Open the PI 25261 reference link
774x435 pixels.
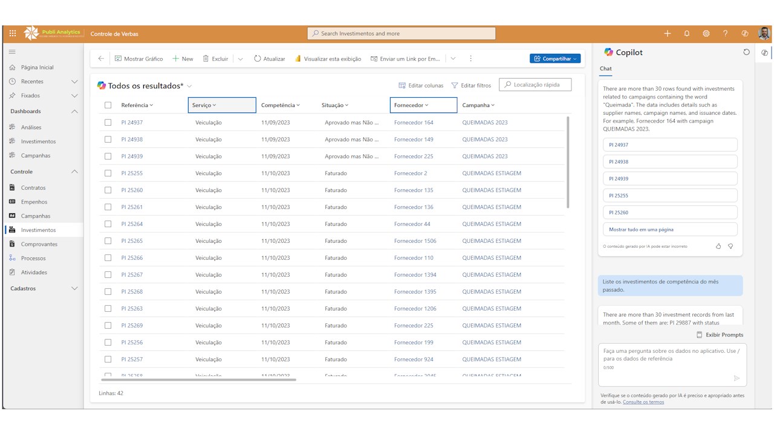[132, 207]
